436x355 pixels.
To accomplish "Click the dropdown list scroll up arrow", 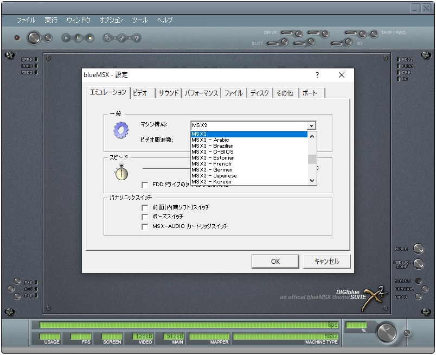I will [x=312, y=136].
